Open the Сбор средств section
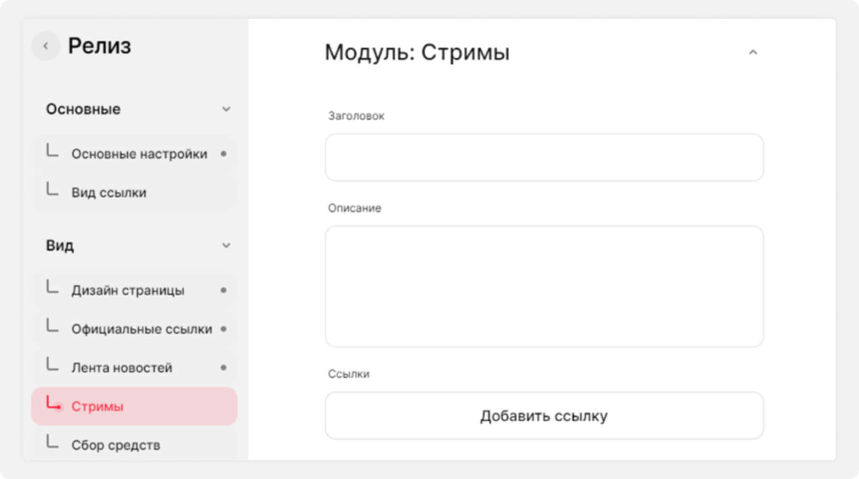The width and height of the screenshot is (859, 479). (x=116, y=445)
